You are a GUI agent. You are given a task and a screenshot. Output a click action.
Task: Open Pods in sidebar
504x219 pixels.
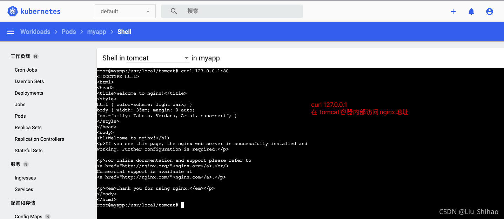click(x=20, y=116)
